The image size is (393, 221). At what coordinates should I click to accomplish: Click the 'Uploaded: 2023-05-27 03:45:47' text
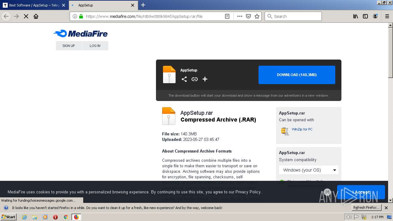[x=191, y=139]
